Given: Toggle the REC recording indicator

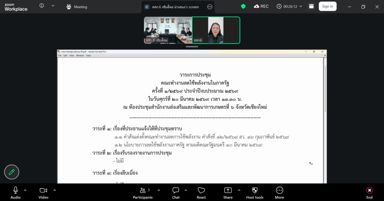Looking at the screenshot, I should [x=261, y=6].
